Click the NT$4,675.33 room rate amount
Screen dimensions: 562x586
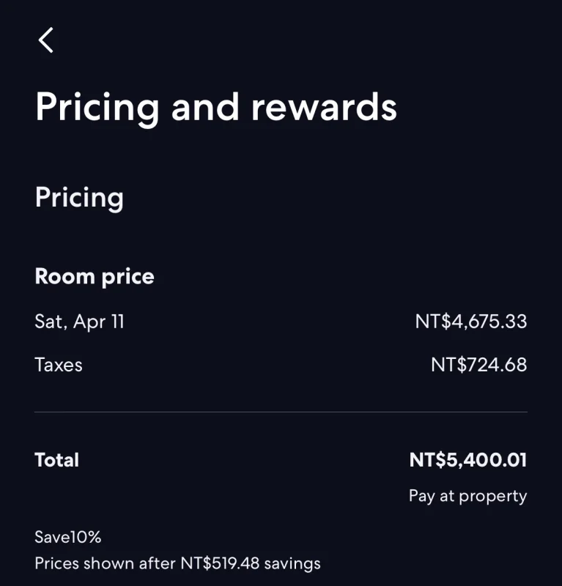[x=470, y=322]
